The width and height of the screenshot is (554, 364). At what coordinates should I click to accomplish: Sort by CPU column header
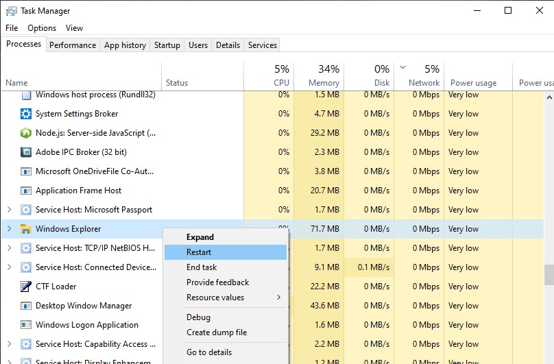tap(269, 77)
